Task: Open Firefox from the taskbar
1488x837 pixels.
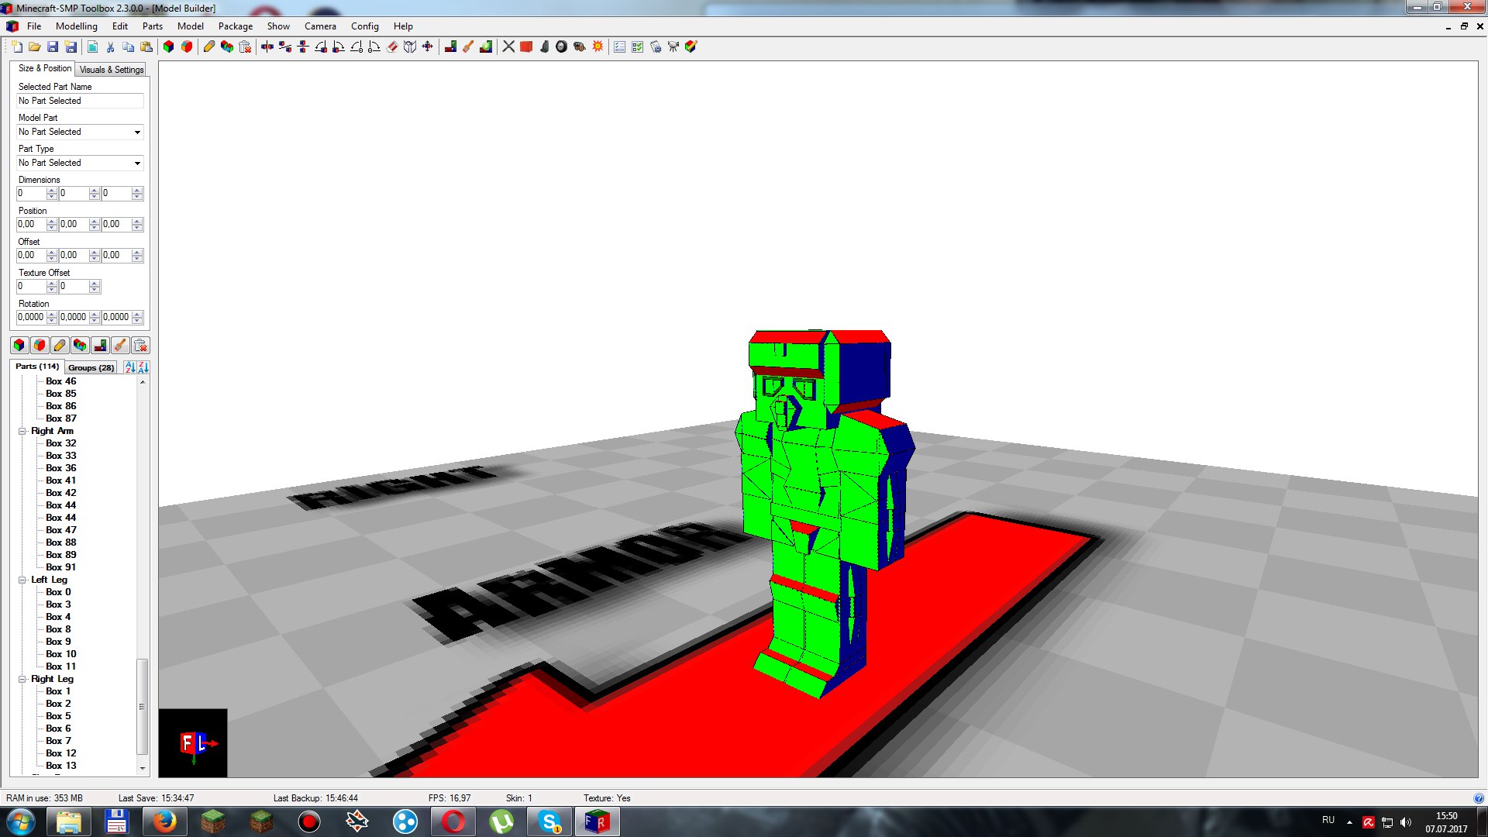Action: coord(164,821)
